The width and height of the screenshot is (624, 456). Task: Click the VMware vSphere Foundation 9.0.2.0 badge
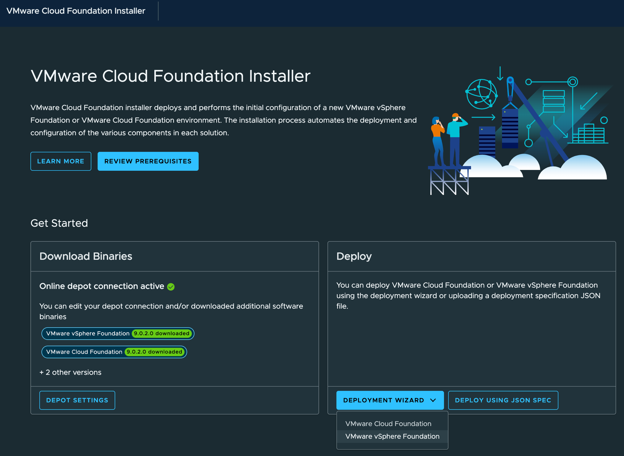(118, 333)
